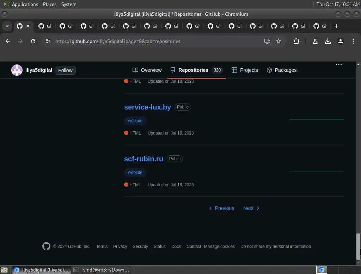The image size is (361, 274).
Task: Click the Public badge beside scf-rubin.ru
Action: (175, 159)
